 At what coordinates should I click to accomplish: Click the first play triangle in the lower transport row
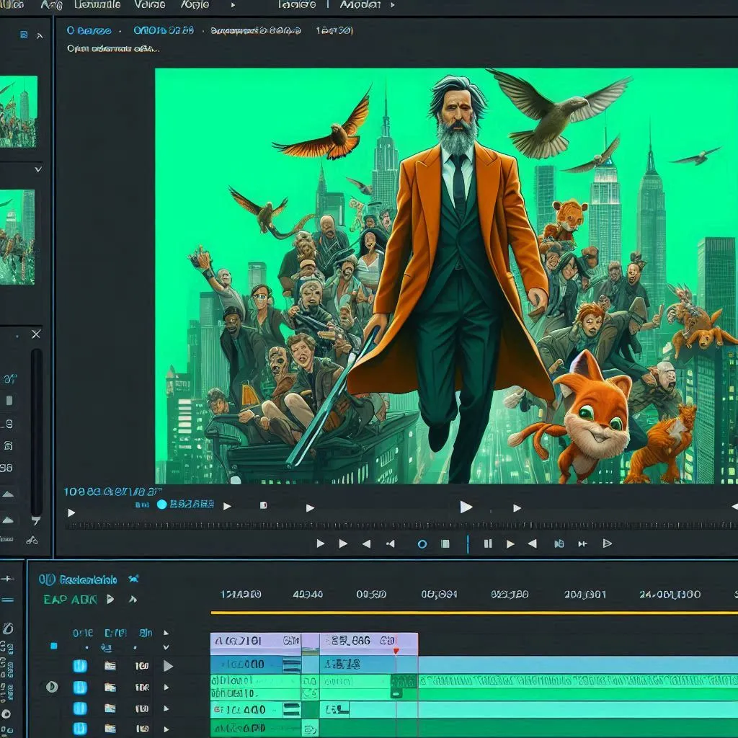pos(321,543)
